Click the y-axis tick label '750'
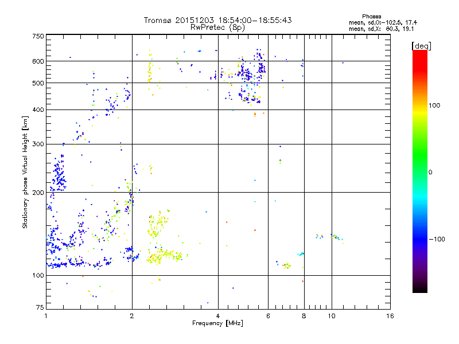 pos(38,36)
